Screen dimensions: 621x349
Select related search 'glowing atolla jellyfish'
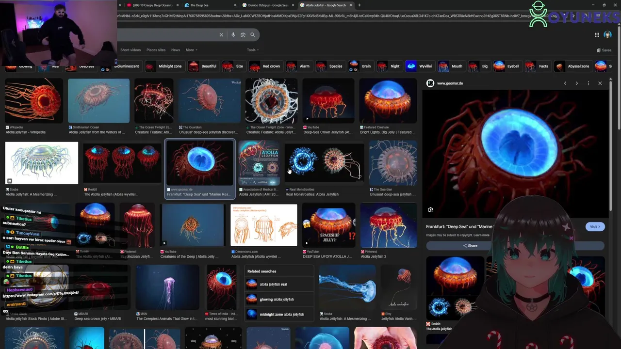(x=278, y=300)
